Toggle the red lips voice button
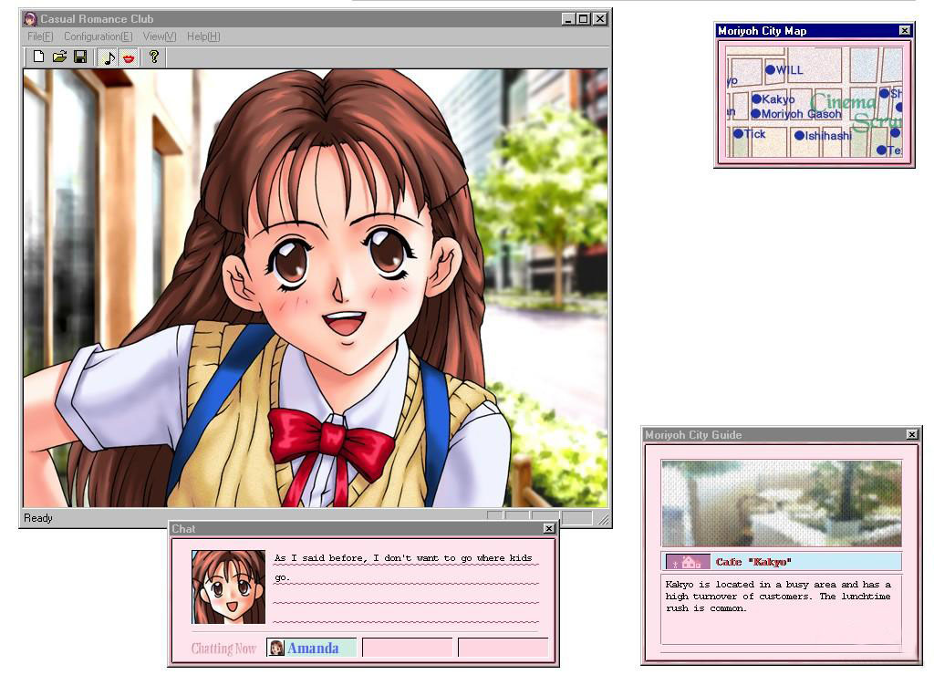The height and width of the screenshot is (675, 934). click(129, 57)
